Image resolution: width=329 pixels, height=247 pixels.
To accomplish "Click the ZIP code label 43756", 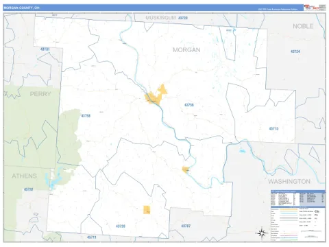I will 189,105.
